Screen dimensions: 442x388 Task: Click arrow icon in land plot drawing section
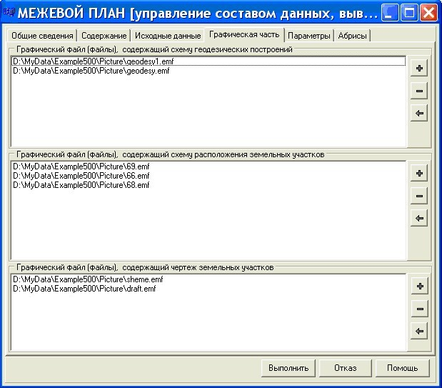point(419,332)
